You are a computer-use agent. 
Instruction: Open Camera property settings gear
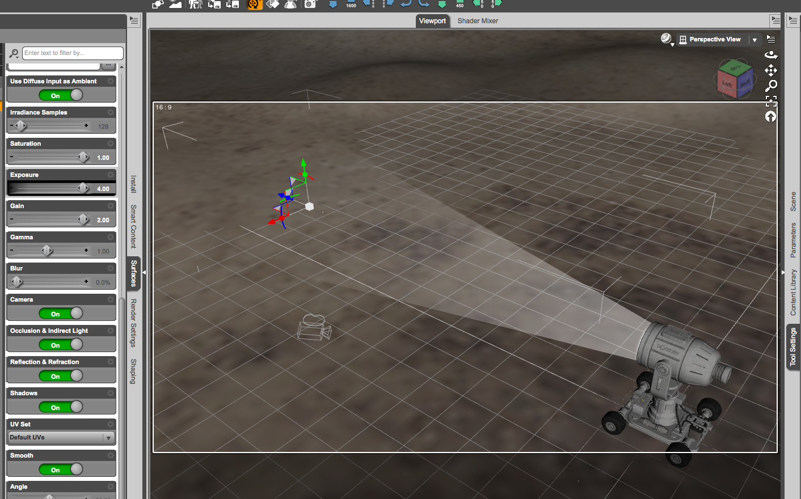pos(111,299)
